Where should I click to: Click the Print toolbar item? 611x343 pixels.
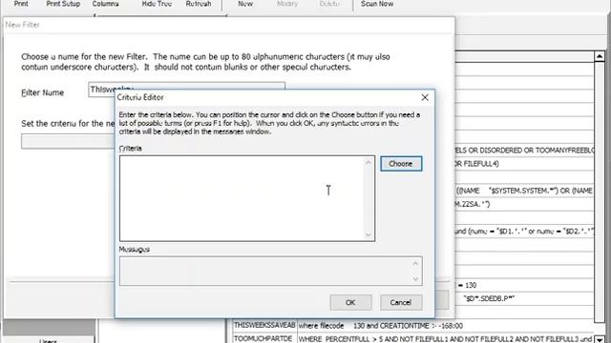21,4
